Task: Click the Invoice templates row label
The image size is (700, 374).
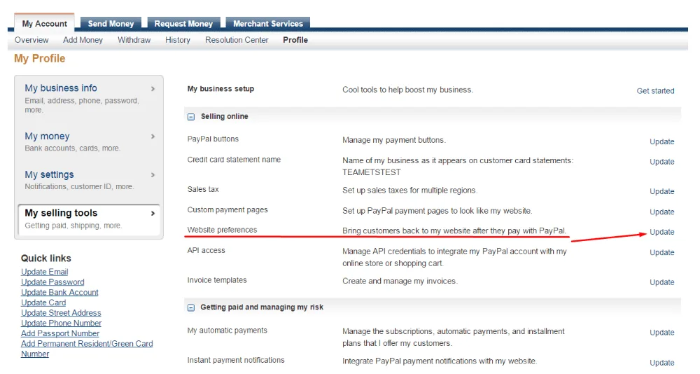Action: click(216, 280)
